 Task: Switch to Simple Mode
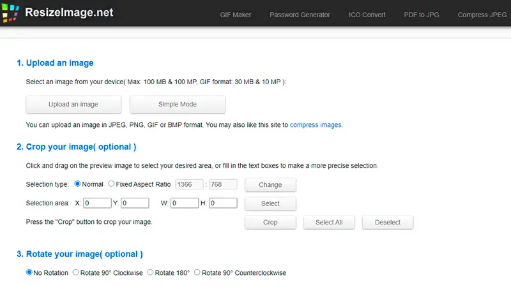click(x=178, y=104)
